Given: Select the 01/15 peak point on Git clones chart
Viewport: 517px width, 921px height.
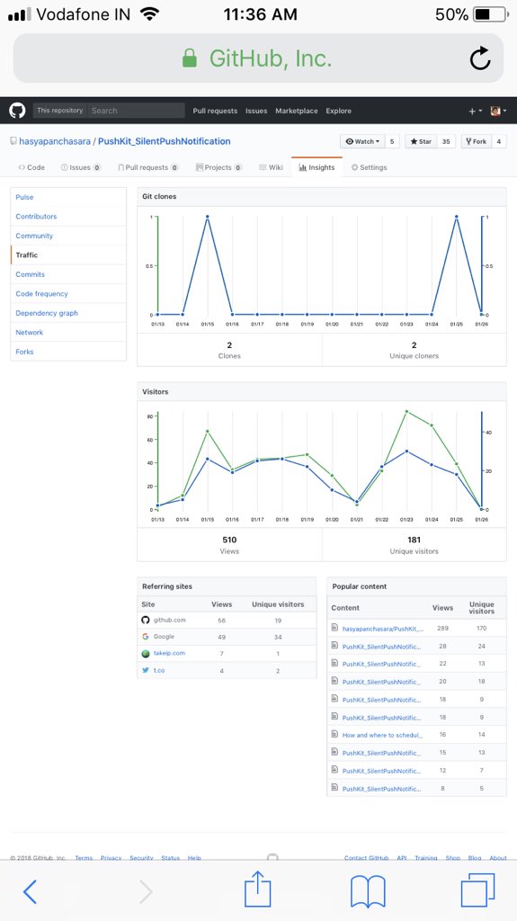Looking at the screenshot, I should point(208,217).
